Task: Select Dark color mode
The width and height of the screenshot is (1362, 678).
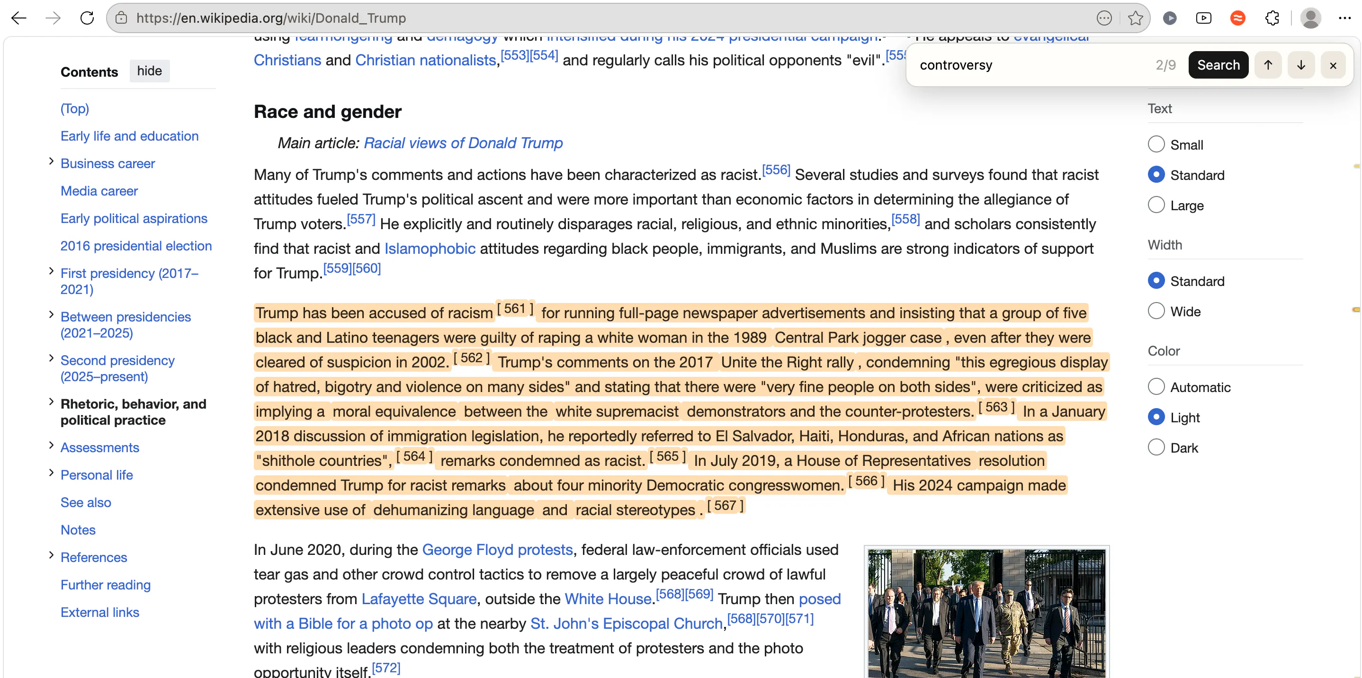Action: pyautogui.click(x=1156, y=447)
